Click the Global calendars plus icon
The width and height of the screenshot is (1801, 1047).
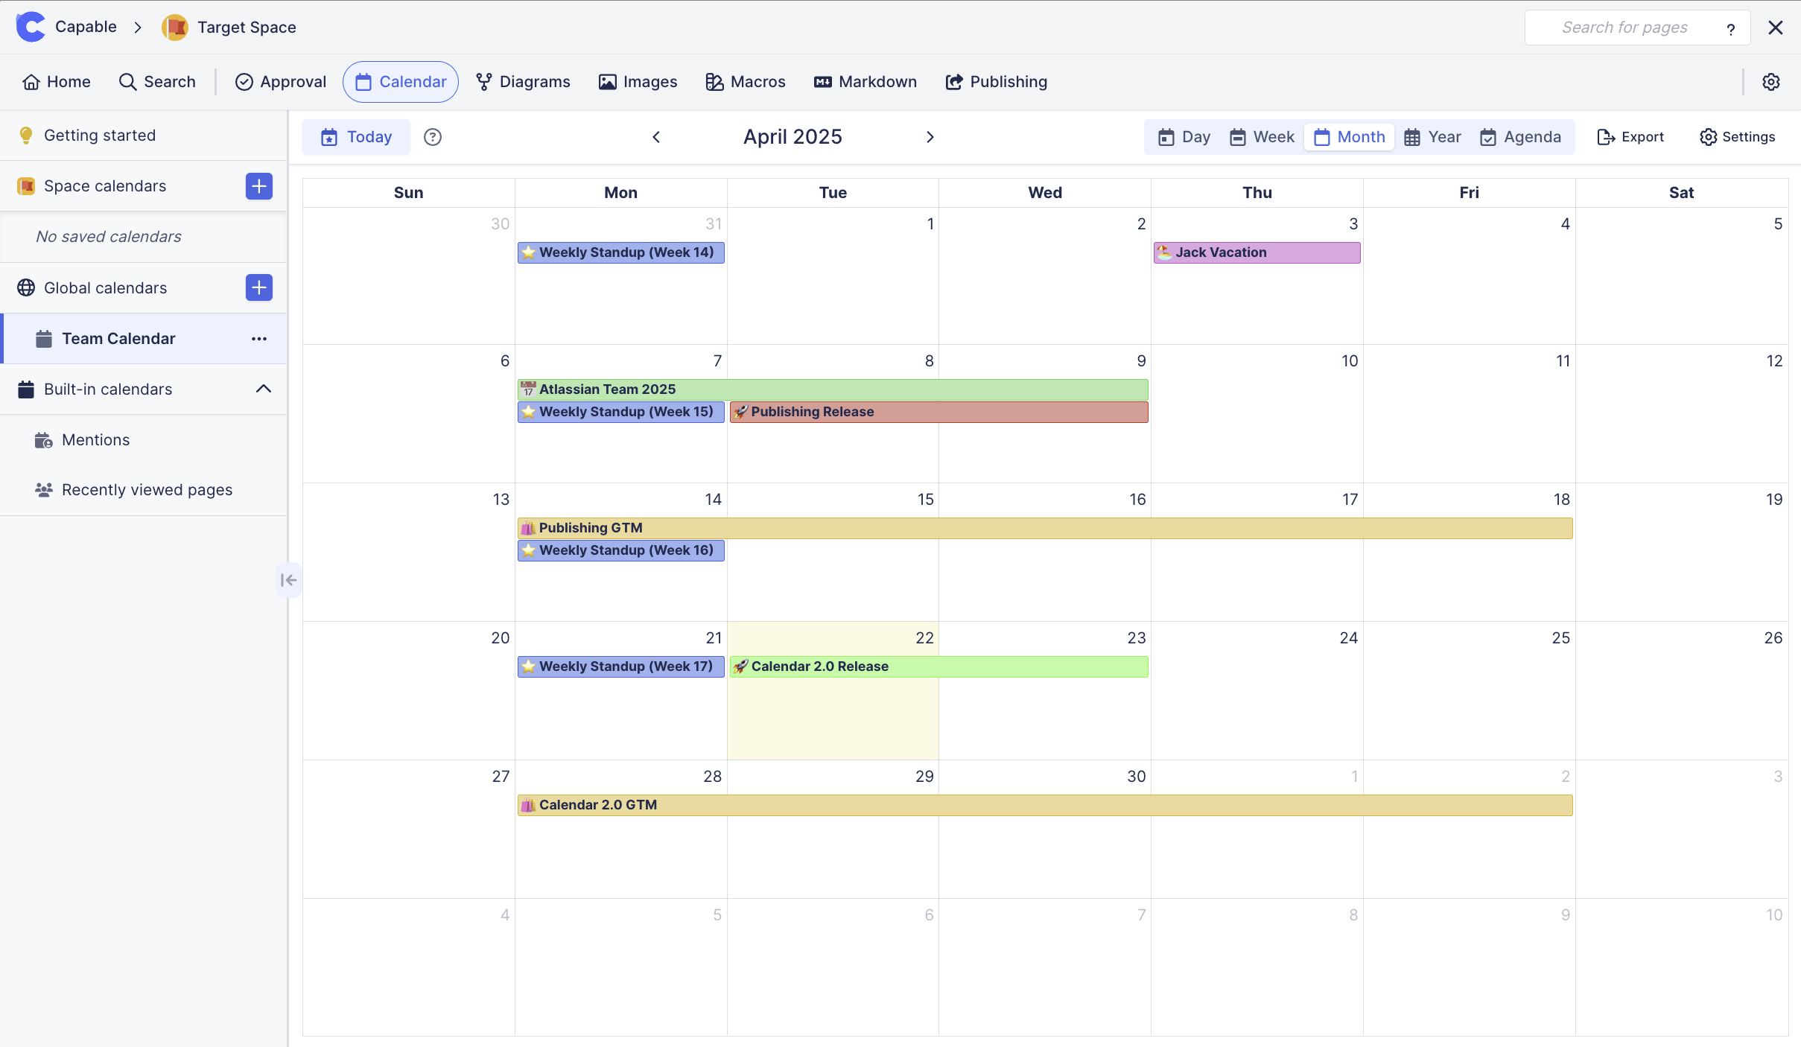click(258, 287)
